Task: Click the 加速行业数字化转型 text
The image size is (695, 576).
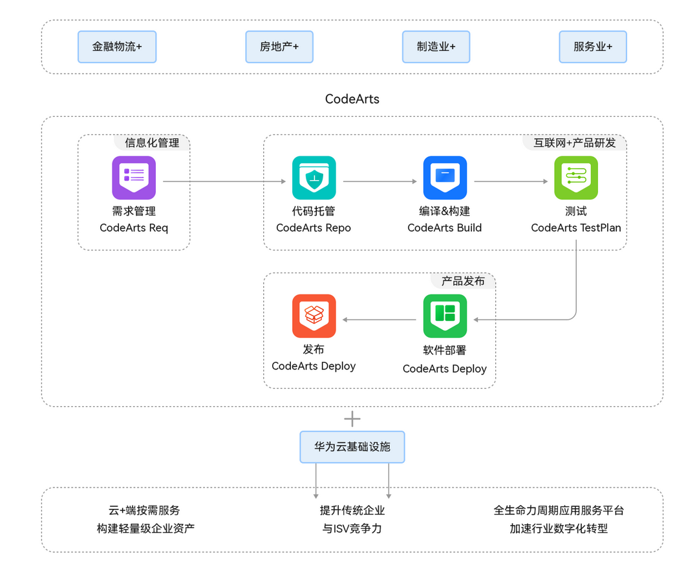Action: (559, 529)
